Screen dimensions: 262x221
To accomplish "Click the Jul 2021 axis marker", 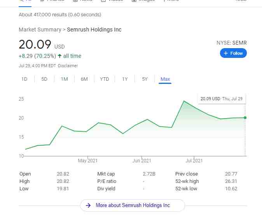I will click(x=194, y=160).
